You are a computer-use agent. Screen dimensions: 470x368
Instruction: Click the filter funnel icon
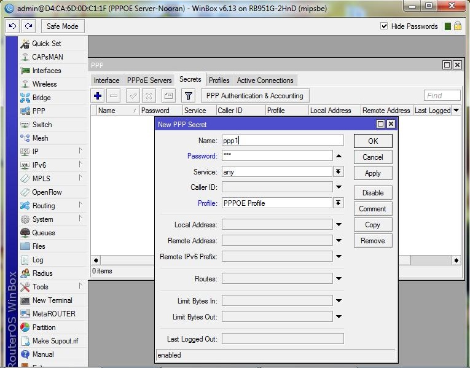pyautogui.click(x=189, y=96)
